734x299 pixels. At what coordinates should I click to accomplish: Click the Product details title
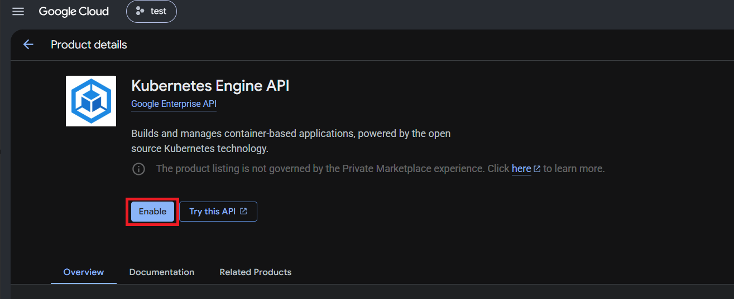tap(89, 45)
